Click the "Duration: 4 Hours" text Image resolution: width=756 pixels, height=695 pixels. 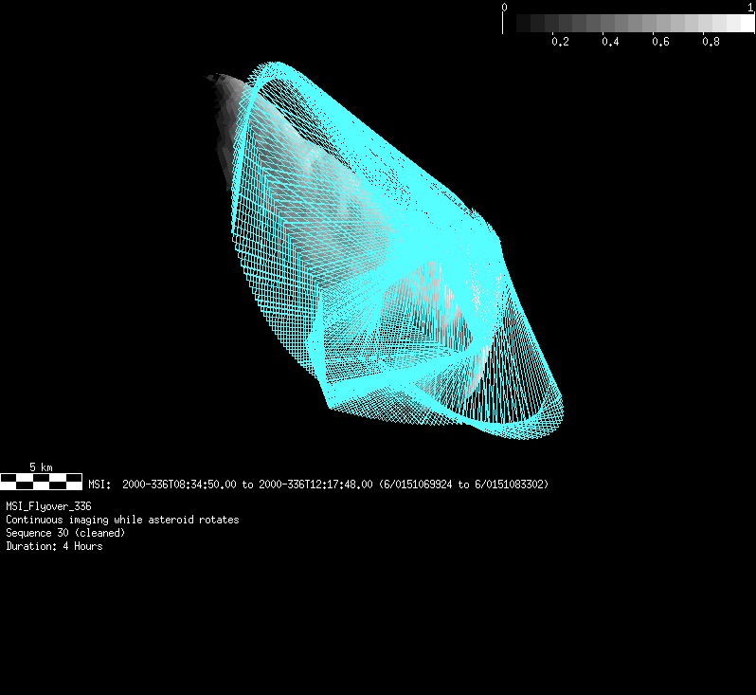click(54, 546)
